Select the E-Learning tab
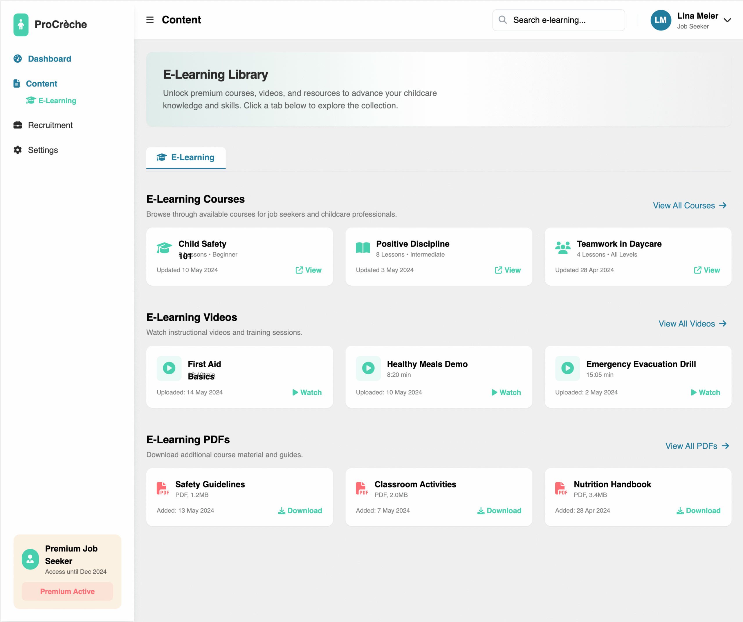 click(x=186, y=157)
